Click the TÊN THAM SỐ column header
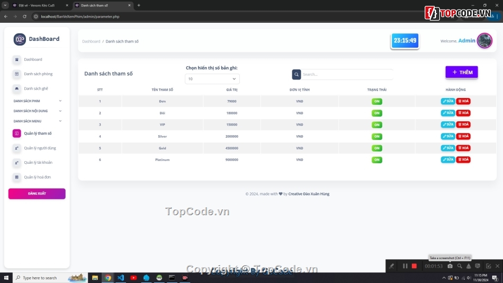 pos(163,90)
